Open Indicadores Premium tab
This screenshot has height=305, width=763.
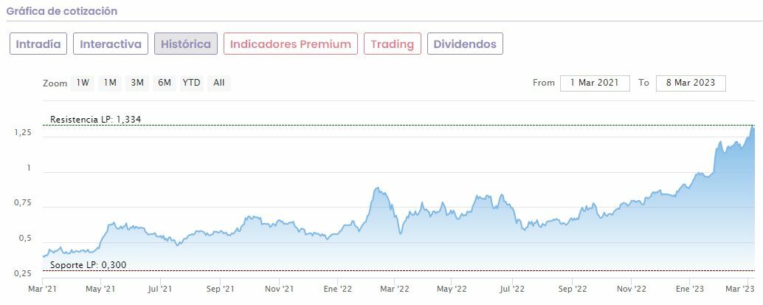coord(291,44)
